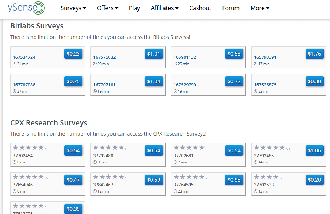Go to the Cashout page
The image size is (330, 214).
point(200,8)
